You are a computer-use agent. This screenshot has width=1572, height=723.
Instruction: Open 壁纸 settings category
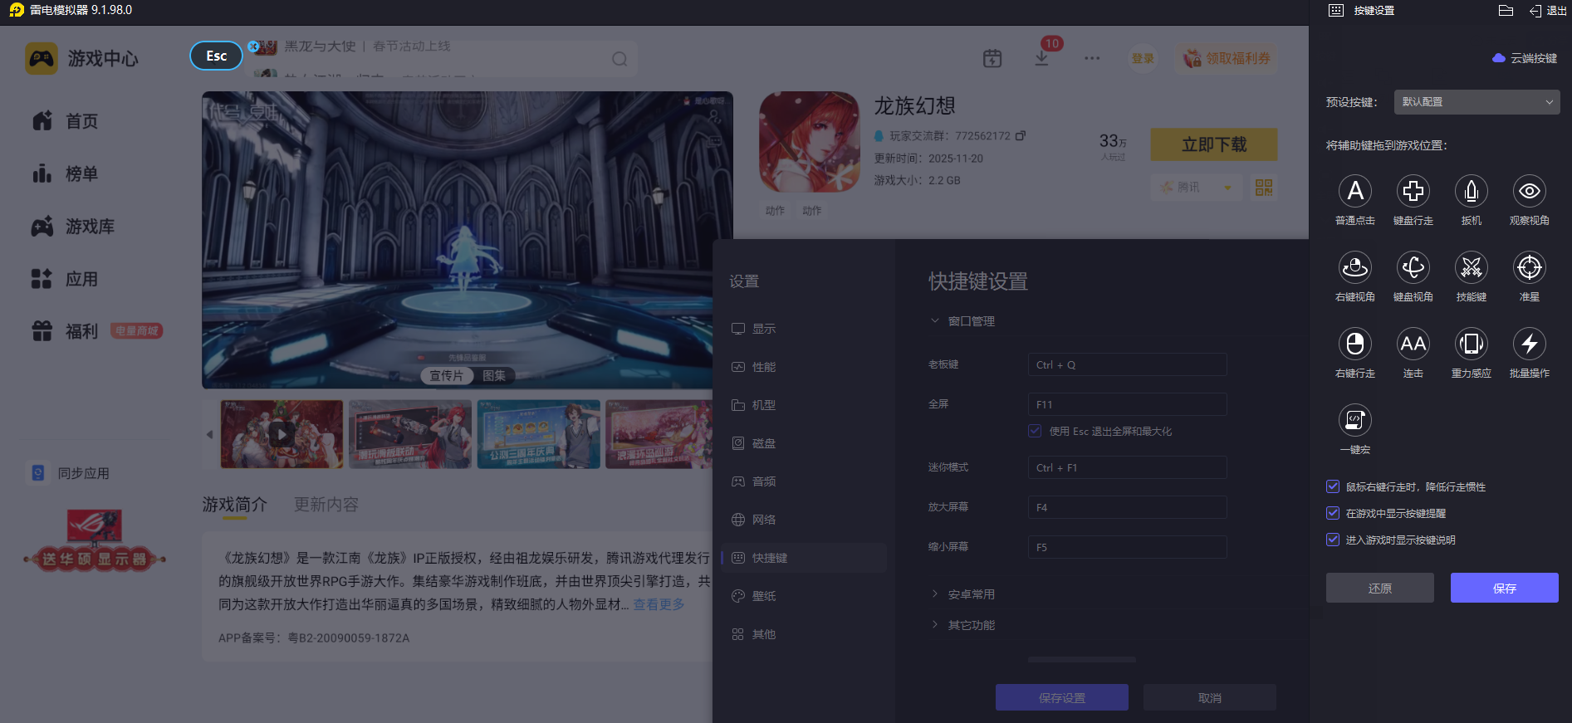(x=804, y=596)
